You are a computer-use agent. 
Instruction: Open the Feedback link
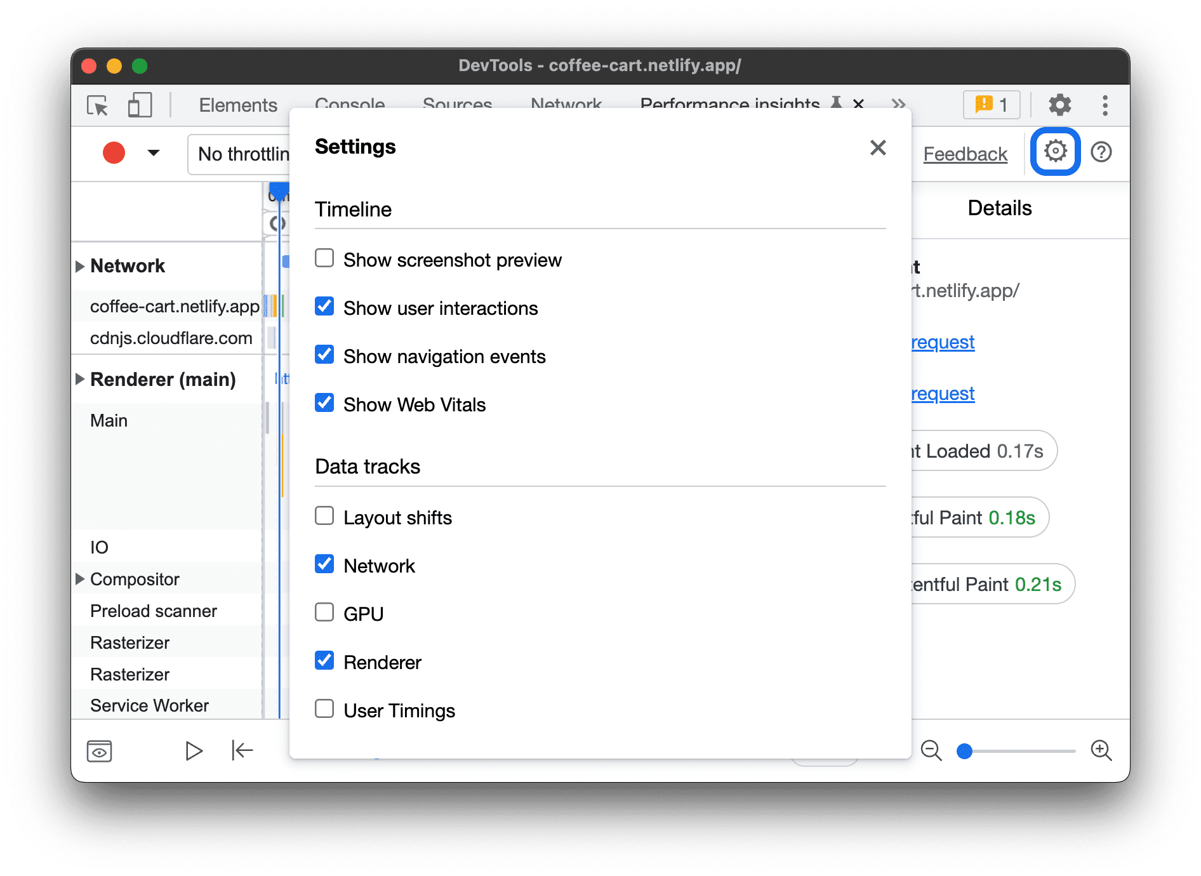pos(965,154)
